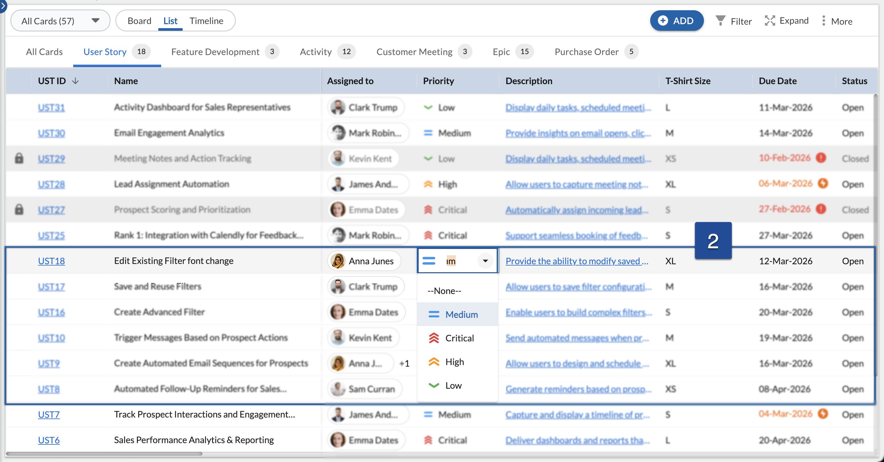The image size is (884, 462).
Task: Choose Critical in priority dropdown
Action: [457, 338]
